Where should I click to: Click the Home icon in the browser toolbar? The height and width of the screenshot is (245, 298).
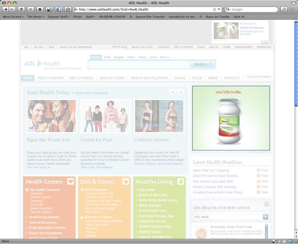click(40, 9)
